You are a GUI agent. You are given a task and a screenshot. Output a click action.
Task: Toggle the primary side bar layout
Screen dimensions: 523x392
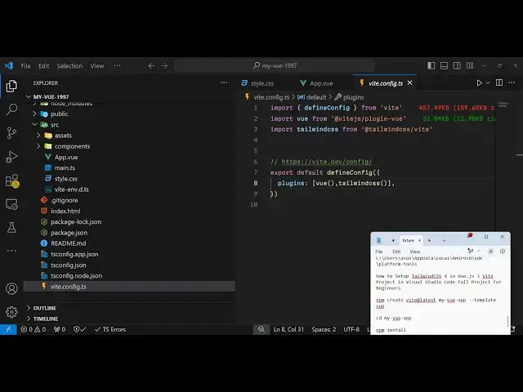pos(431,65)
